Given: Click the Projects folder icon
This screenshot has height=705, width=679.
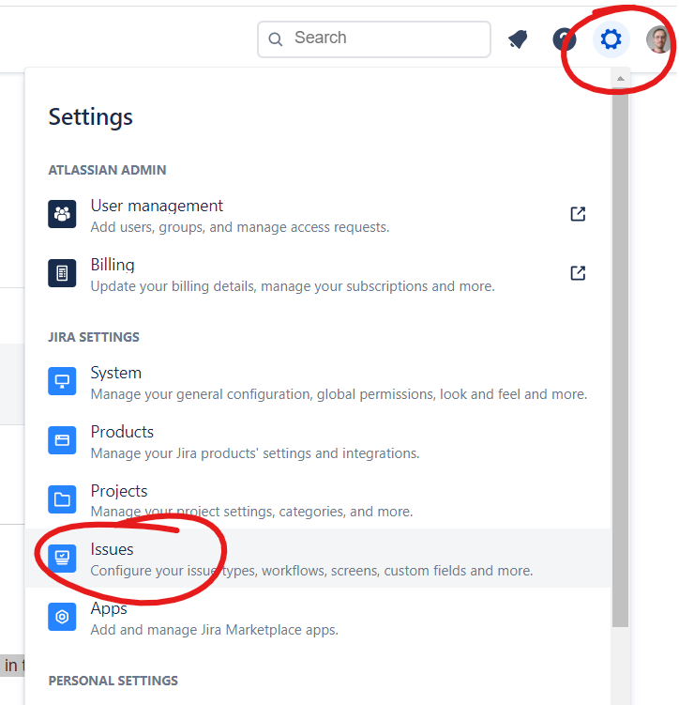Looking at the screenshot, I should 62,499.
